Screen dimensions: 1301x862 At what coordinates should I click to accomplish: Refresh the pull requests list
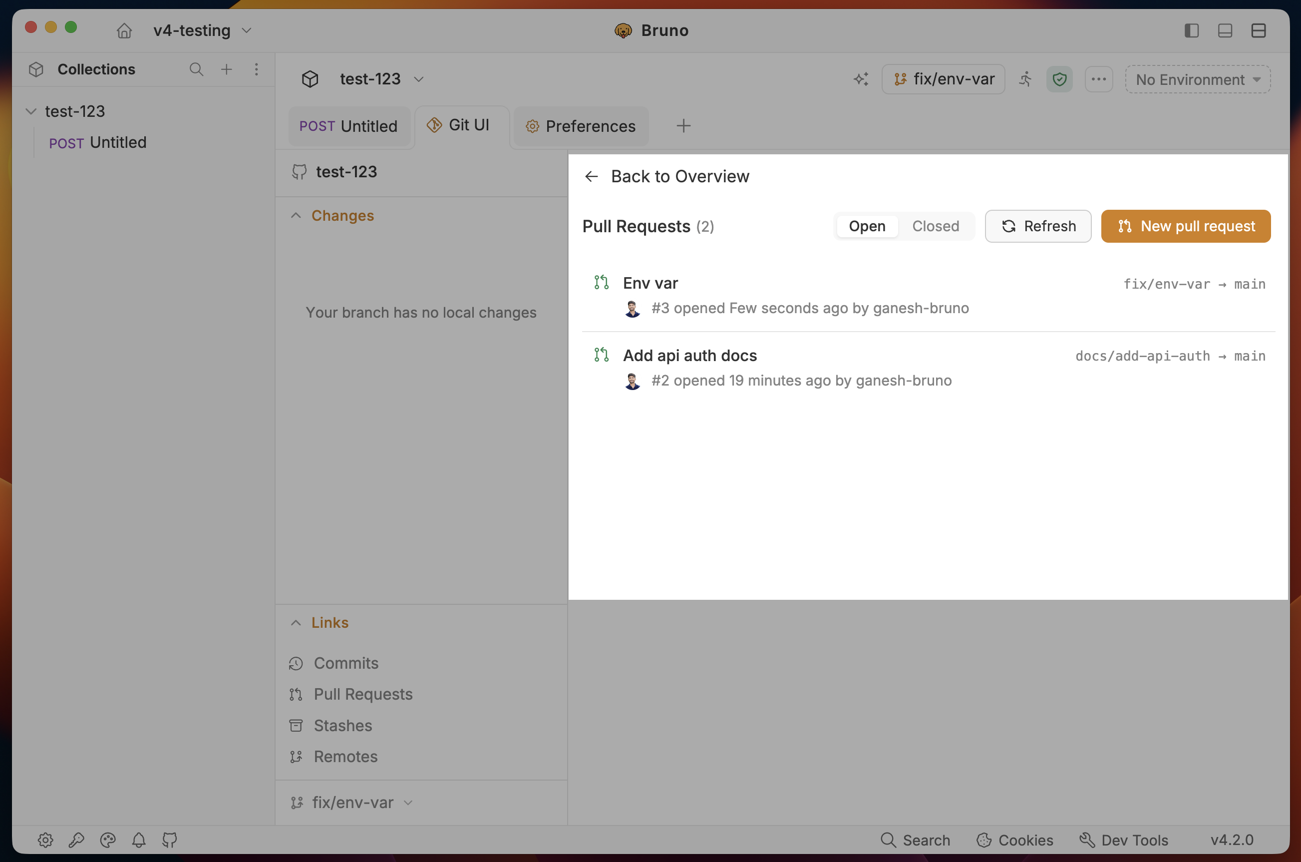[x=1038, y=226]
